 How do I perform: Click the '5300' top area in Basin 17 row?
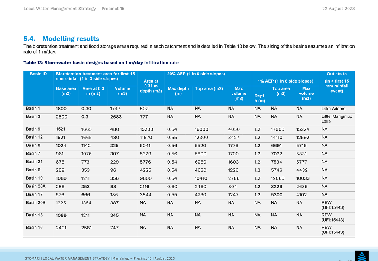pos(277,195)
